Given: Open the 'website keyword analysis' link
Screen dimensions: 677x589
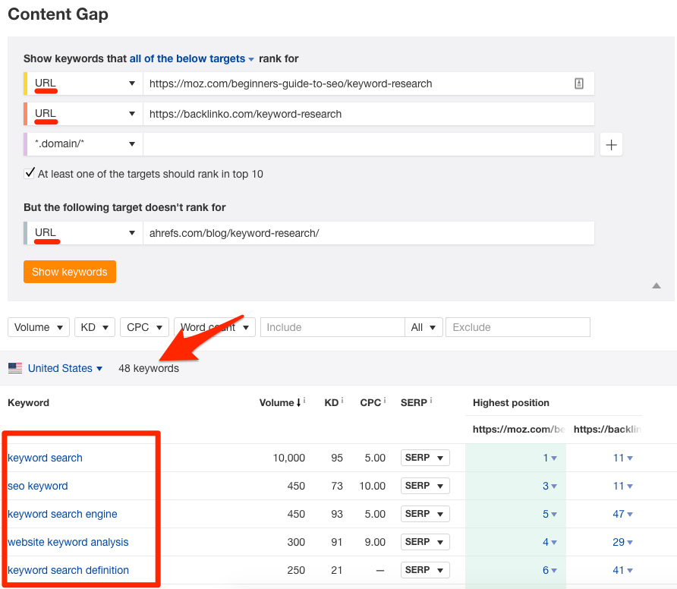Looking at the screenshot, I should tap(68, 542).
